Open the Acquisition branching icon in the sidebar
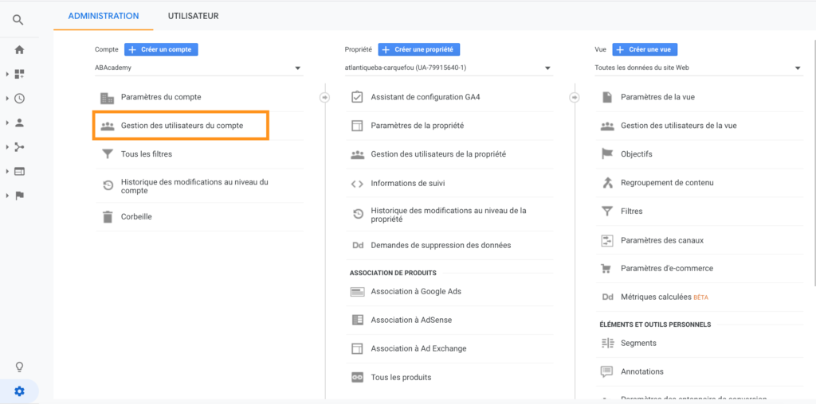The height and width of the screenshot is (404, 816). click(19, 147)
